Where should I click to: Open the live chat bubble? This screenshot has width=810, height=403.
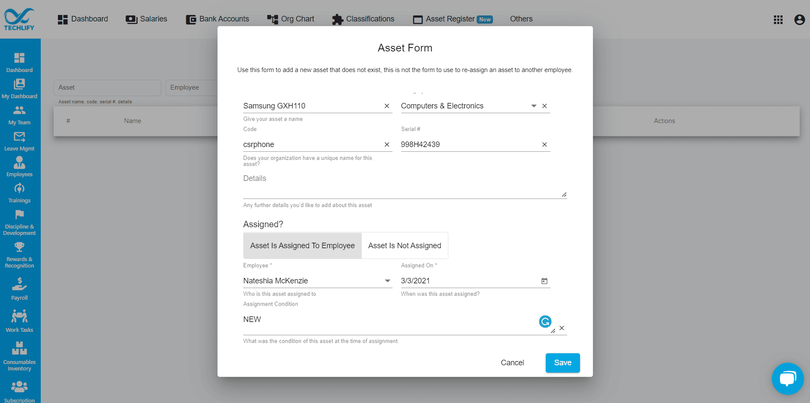coord(787,379)
